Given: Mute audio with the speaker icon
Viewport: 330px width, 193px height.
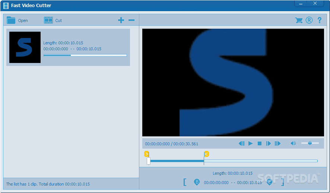Looking at the screenshot, I should pyautogui.click(x=293, y=143).
